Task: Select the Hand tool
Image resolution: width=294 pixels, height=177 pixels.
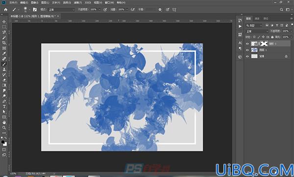Action: click(4, 122)
